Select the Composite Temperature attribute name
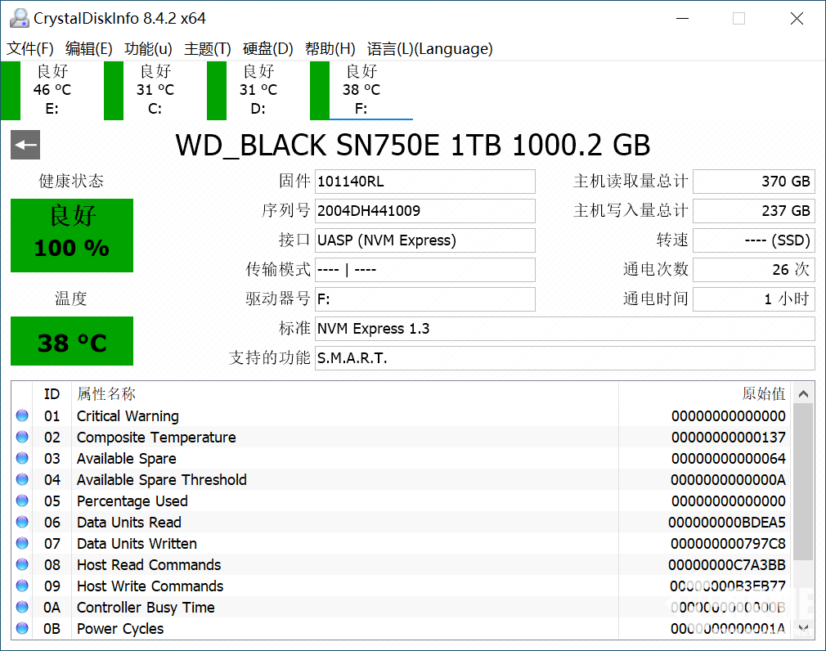 (x=156, y=438)
